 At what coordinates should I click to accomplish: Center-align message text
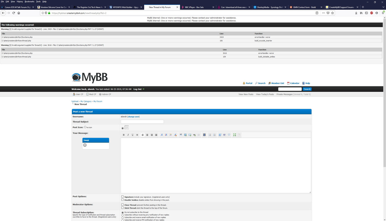pos(147,135)
